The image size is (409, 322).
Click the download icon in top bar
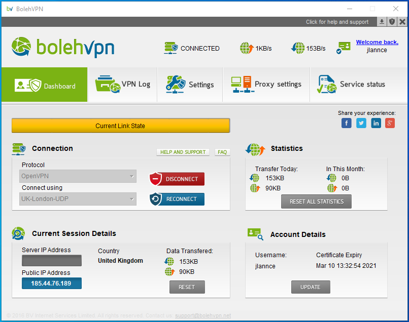(x=382, y=22)
